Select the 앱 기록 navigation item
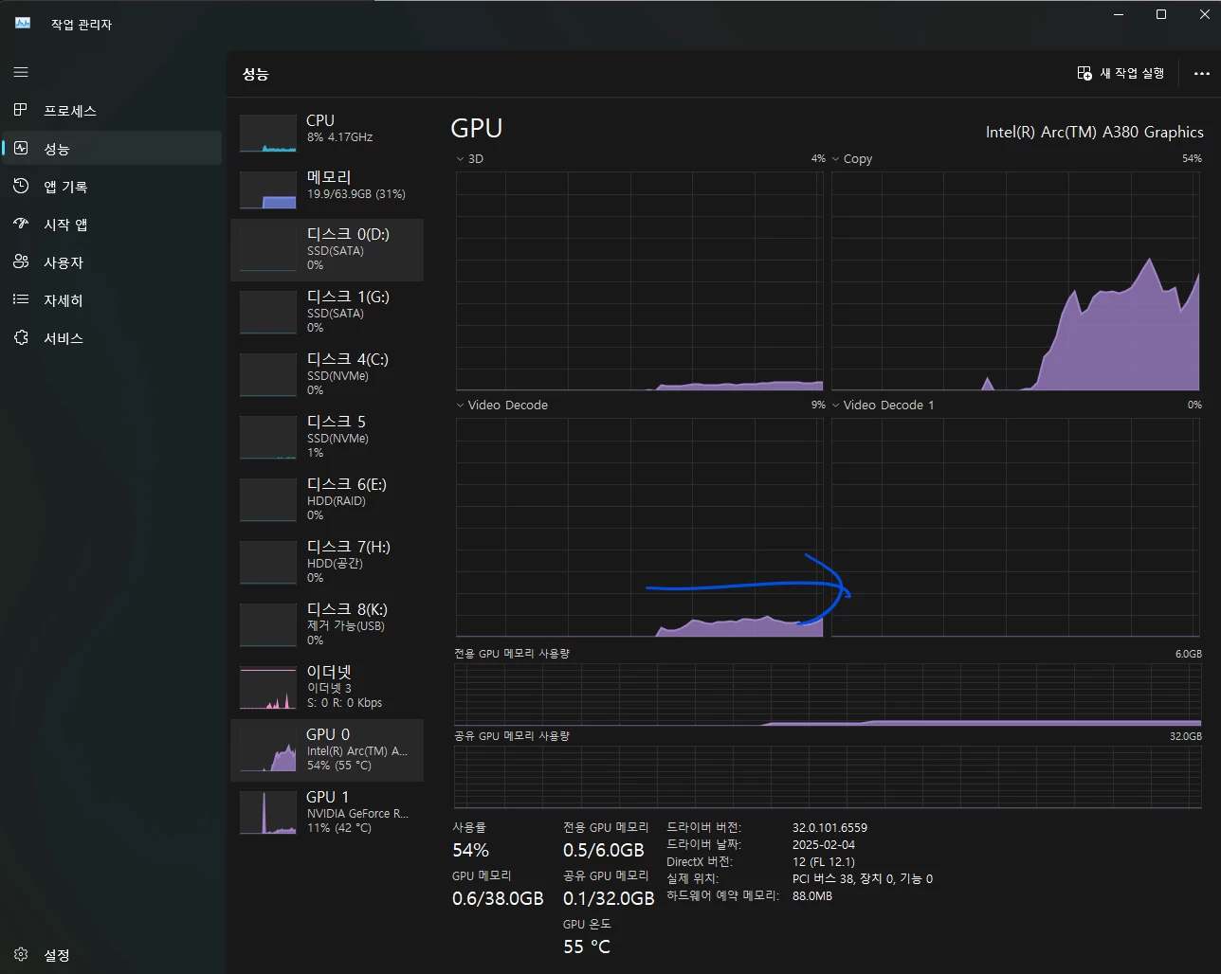This screenshot has height=974, width=1221. pos(112,187)
